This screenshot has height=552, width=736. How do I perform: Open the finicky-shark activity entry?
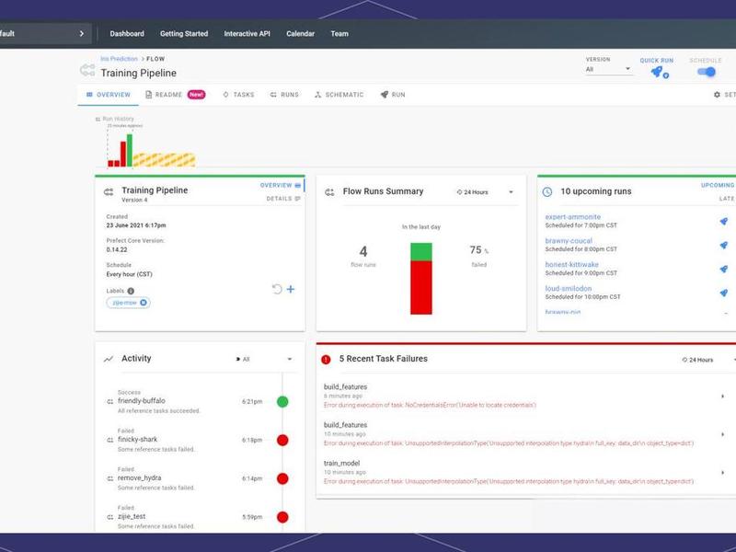point(137,440)
